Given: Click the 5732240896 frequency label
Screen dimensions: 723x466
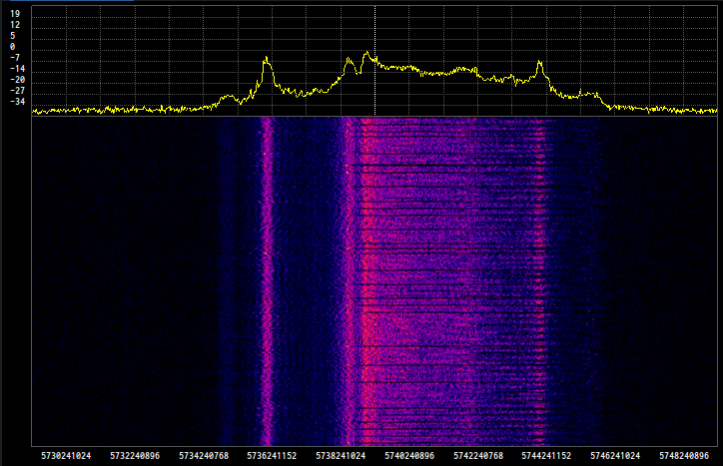Looking at the screenshot, I should (135, 456).
